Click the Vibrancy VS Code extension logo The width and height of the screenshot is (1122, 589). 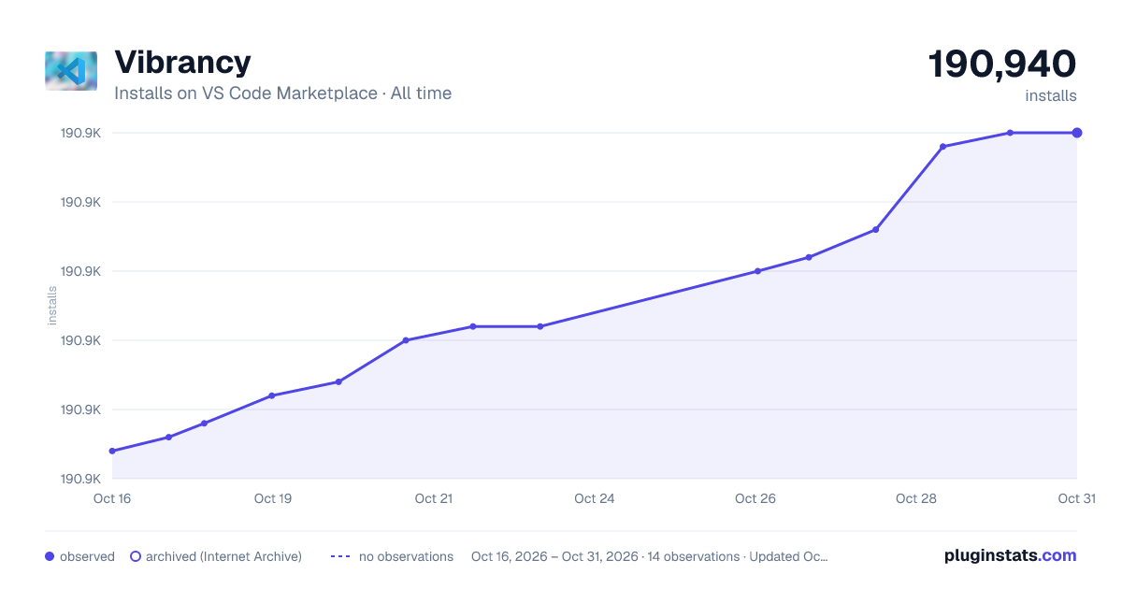71,71
